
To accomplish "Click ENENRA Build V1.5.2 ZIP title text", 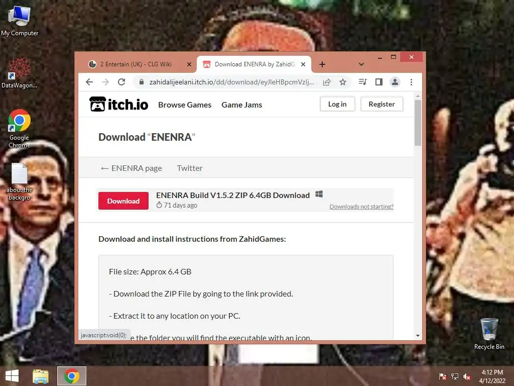I will pyautogui.click(x=233, y=196).
